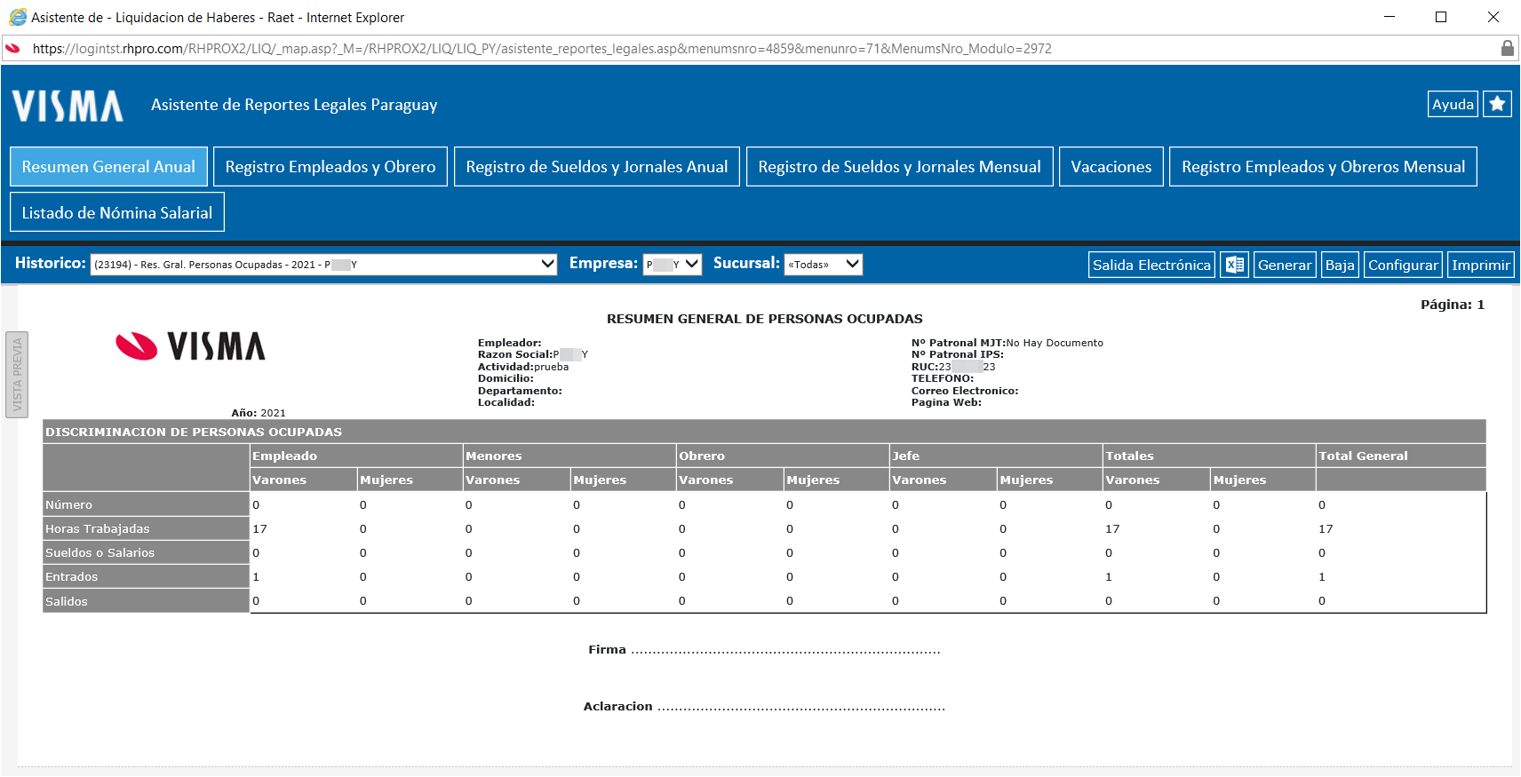Click the Internet Explorer title bar icon
Image resolution: width=1521 pixels, height=777 pixels.
click(x=17, y=17)
